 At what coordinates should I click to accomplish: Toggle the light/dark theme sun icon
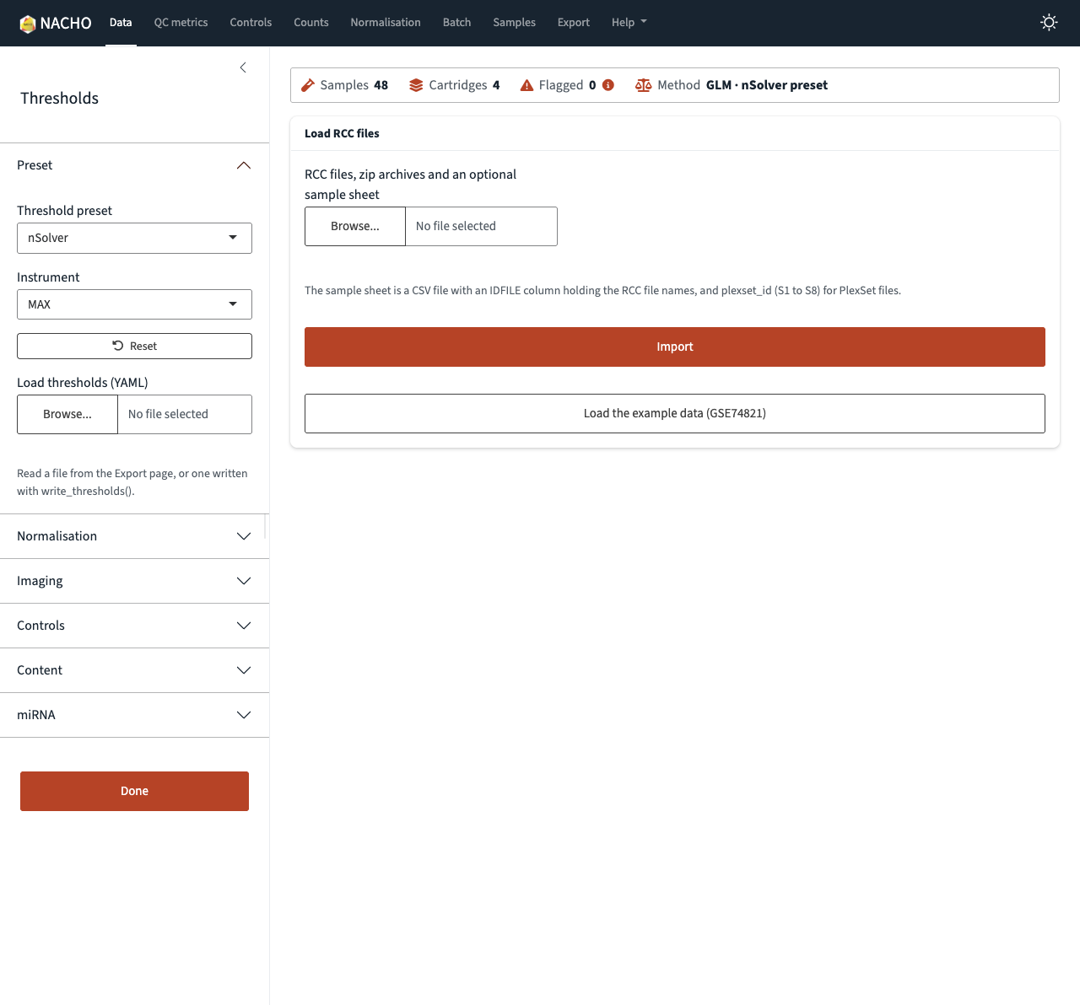point(1049,23)
